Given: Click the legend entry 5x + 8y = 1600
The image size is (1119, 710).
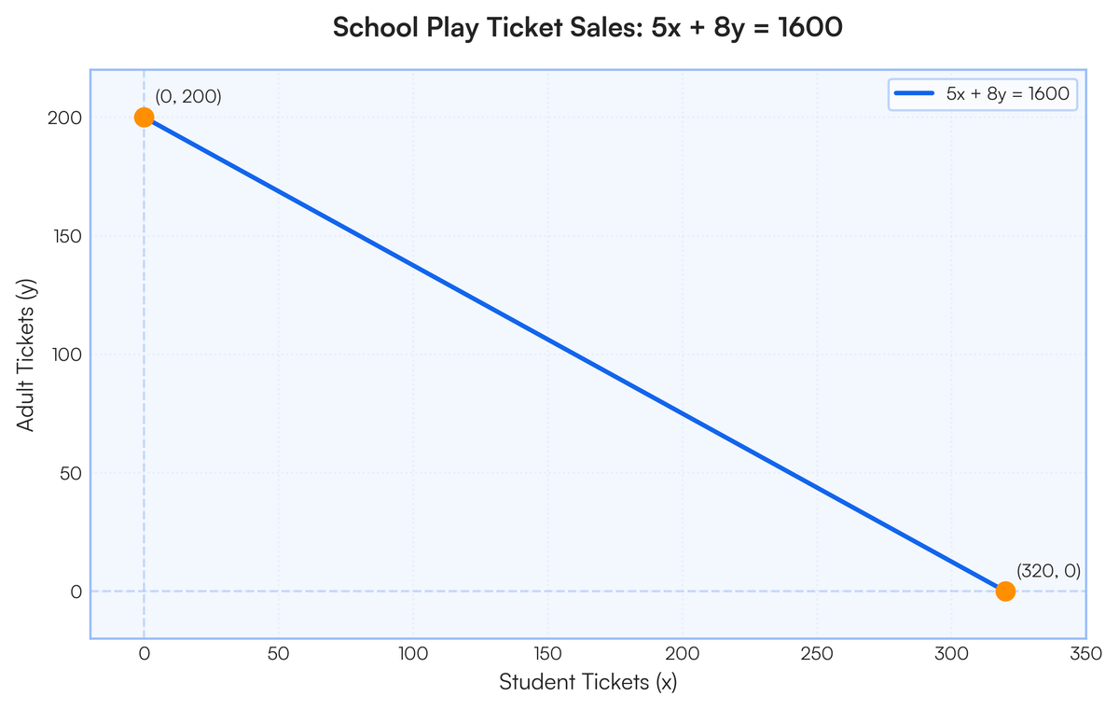Looking at the screenshot, I should tap(983, 93).
